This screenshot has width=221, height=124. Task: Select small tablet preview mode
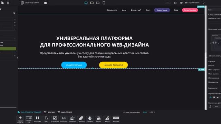pyautogui.click(x=98, y=3)
